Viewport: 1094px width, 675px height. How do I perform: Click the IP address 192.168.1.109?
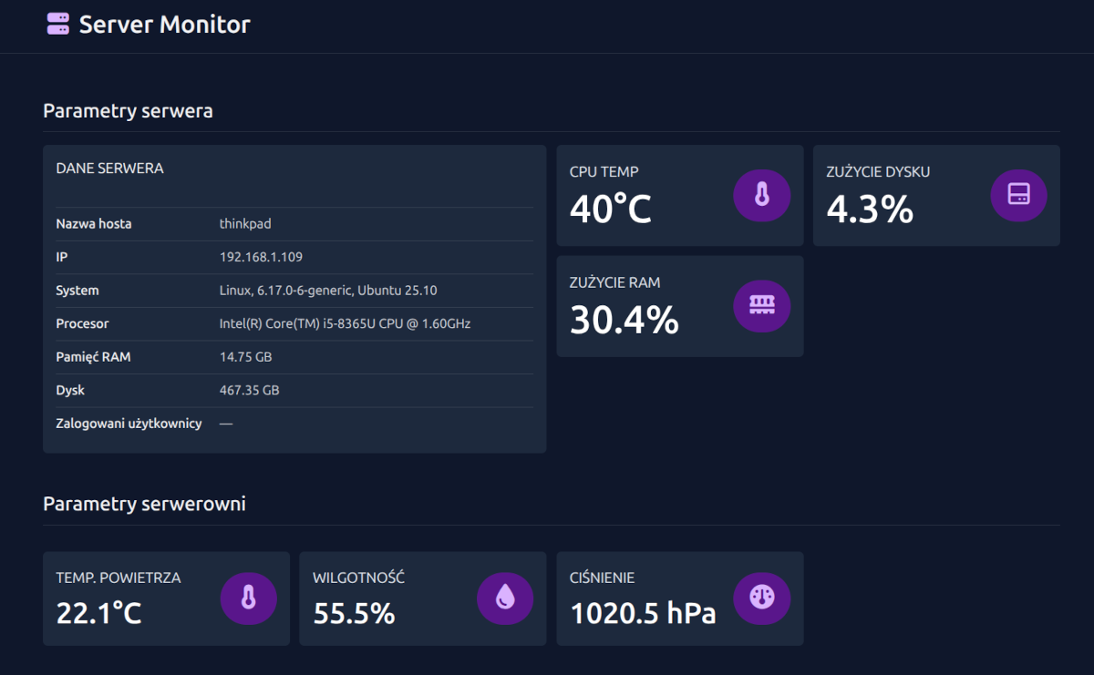(261, 257)
